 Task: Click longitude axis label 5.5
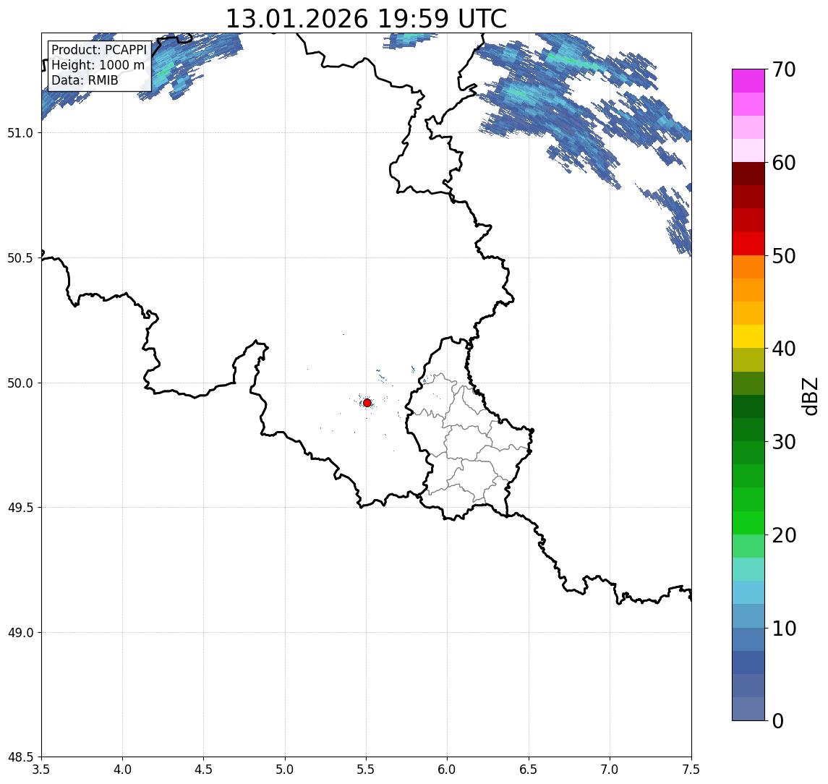(x=366, y=770)
